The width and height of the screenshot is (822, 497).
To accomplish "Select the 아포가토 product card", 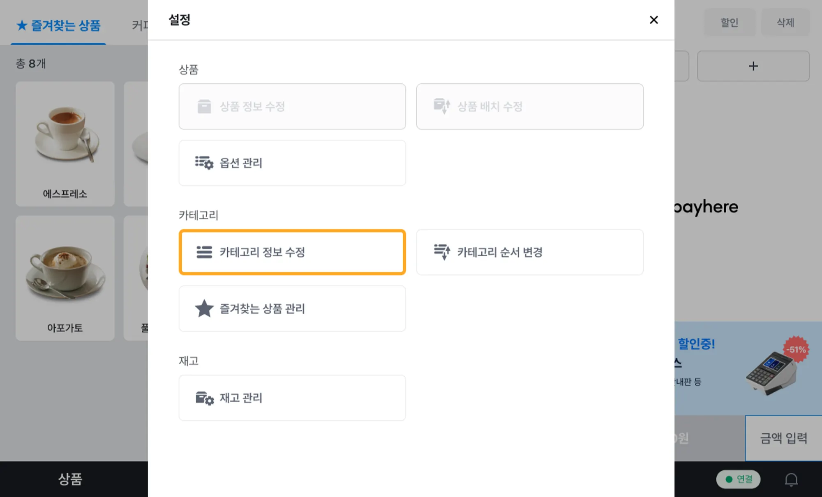I will [x=65, y=278].
